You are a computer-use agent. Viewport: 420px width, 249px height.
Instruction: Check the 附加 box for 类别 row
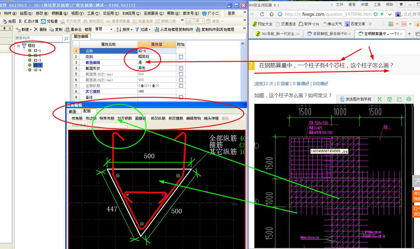click(x=181, y=57)
